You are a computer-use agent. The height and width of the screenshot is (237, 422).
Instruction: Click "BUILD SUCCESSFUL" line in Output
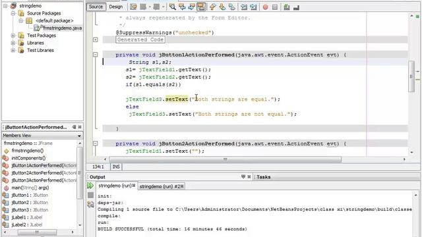click(172, 229)
